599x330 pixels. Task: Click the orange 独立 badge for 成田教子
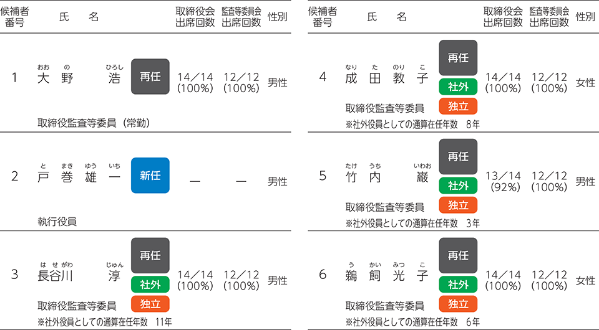(x=458, y=106)
